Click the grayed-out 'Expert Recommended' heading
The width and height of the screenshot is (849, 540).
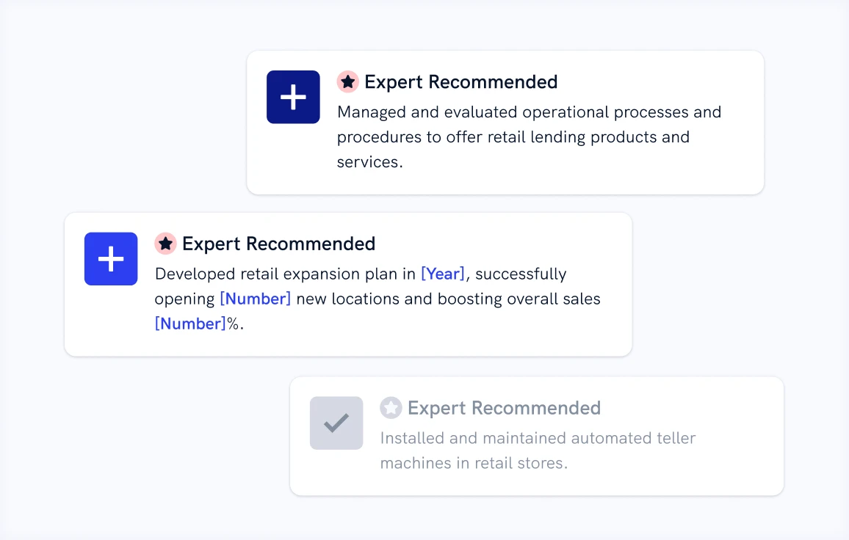(x=504, y=408)
